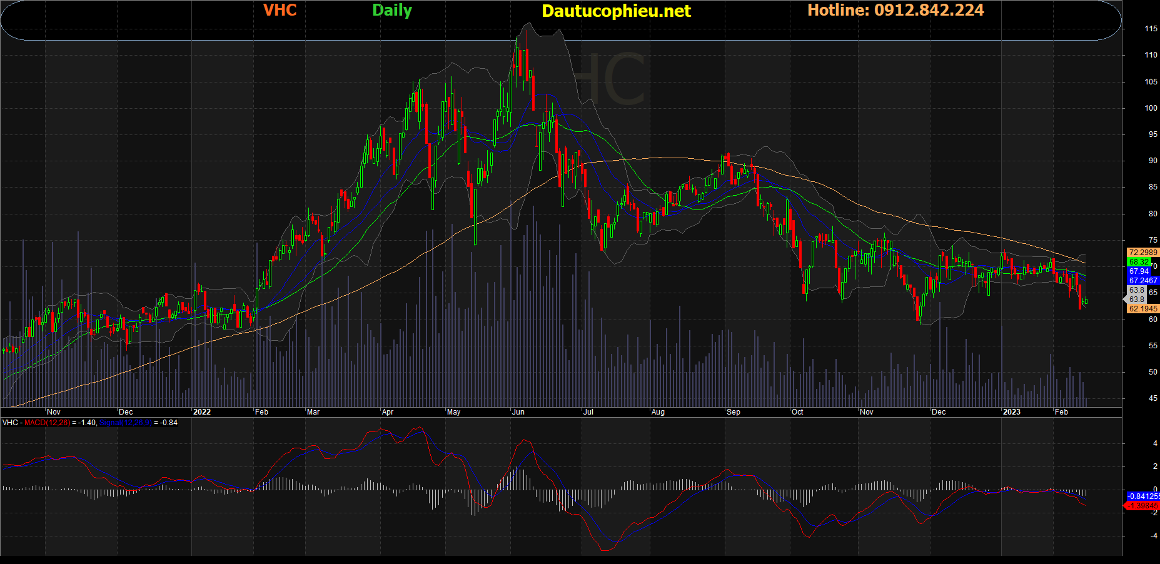
Task: Click the 115 level on price axis
Action: [x=1151, y=29]
